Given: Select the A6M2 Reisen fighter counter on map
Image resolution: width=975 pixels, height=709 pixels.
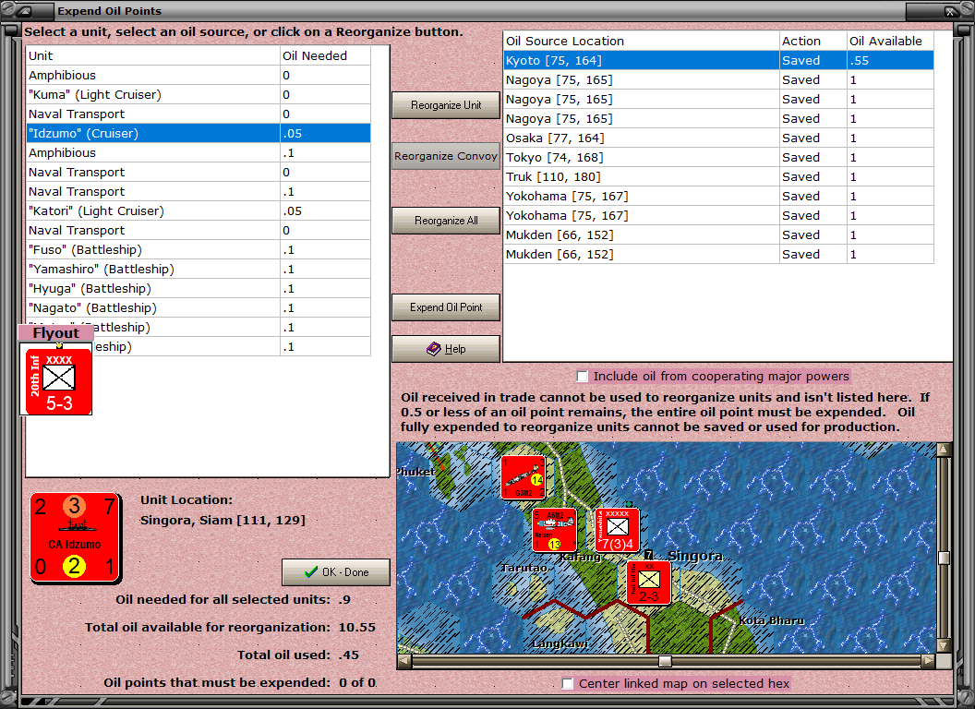Looking at the screenshot, I should (555, 530).
